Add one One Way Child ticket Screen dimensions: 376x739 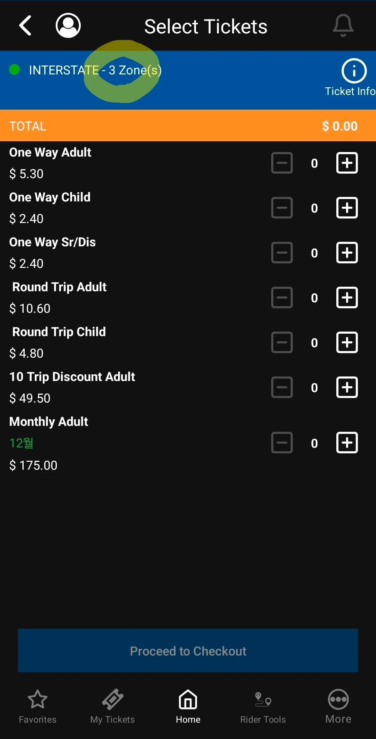(347, 208)
